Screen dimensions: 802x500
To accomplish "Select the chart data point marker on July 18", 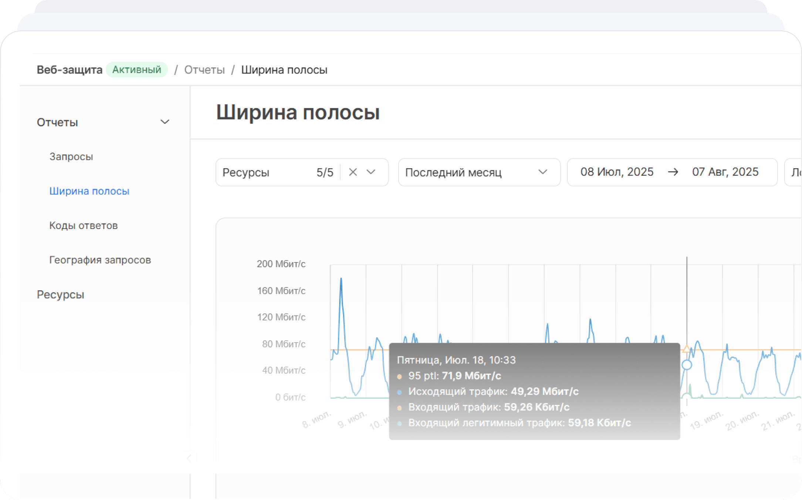I will [687, 364].
